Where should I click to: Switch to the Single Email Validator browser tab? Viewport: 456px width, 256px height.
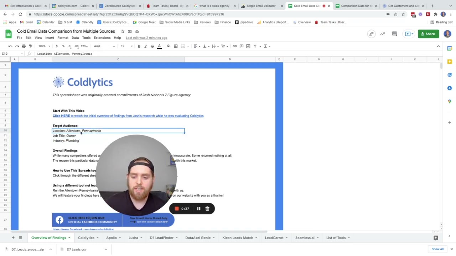coord(261,6)
